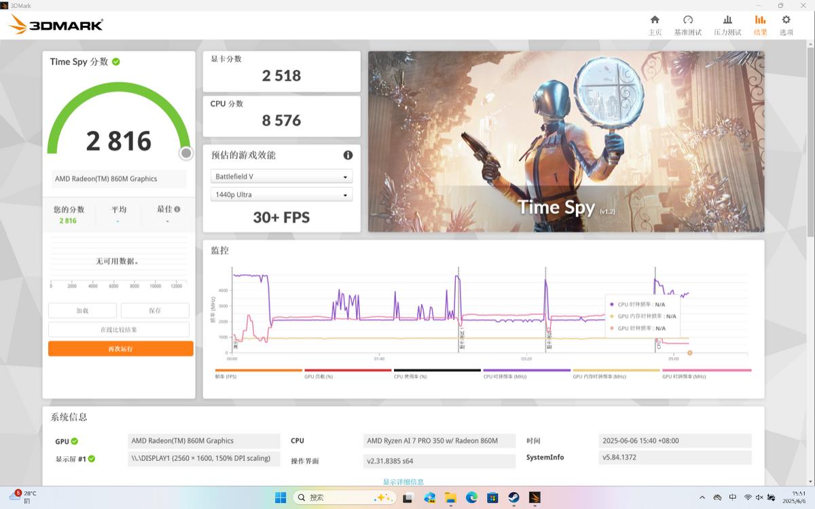
Task: Open the Battlefield V game dropdown
Action: (281, 176)
